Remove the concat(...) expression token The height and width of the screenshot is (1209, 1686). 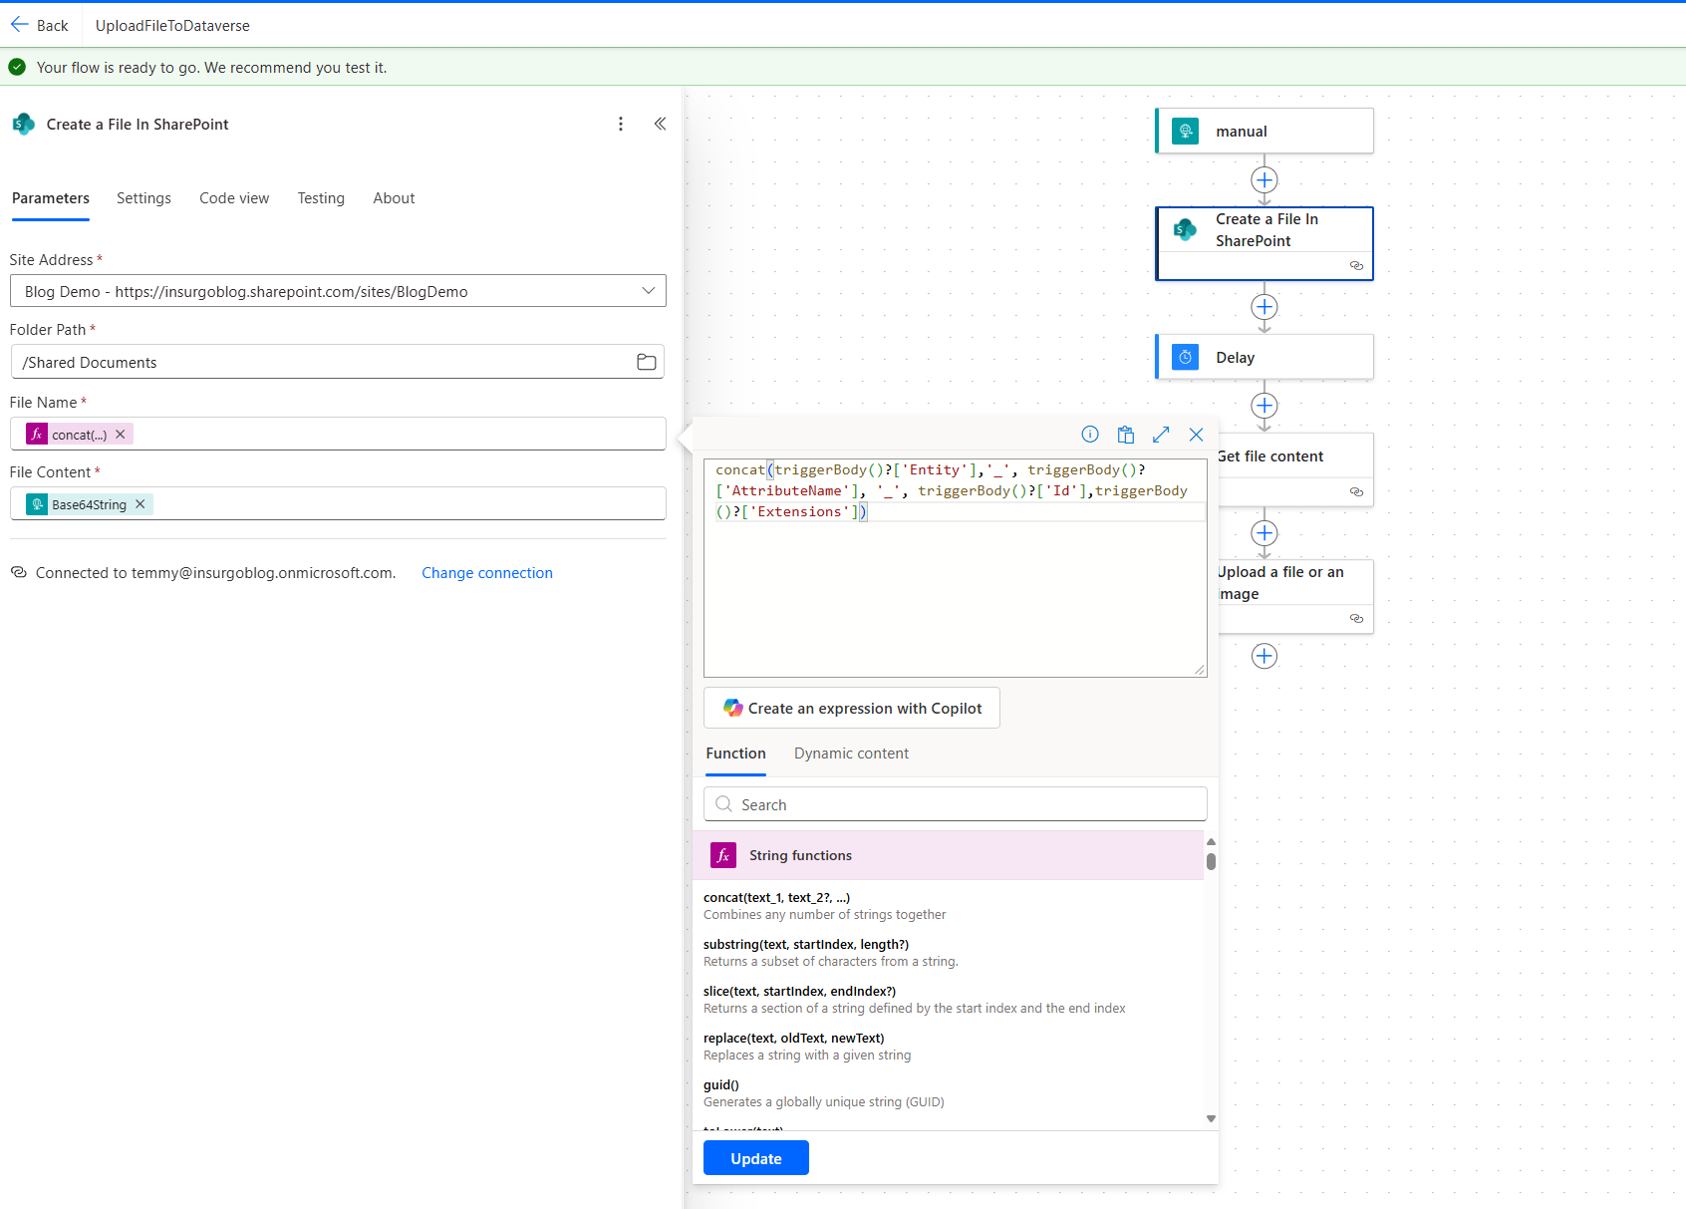point(121,435)
